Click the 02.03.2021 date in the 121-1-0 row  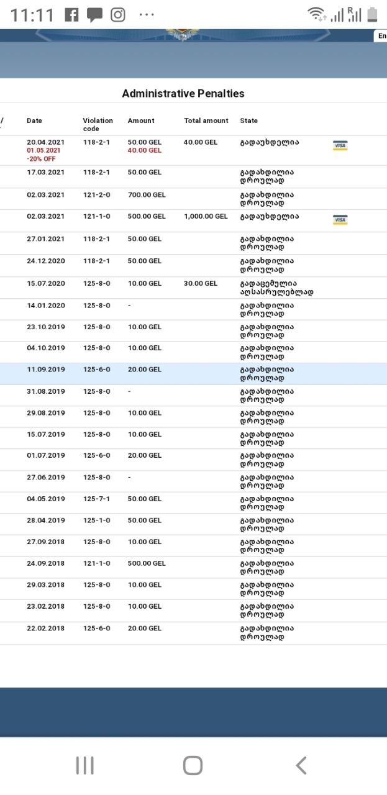[45, 216]
